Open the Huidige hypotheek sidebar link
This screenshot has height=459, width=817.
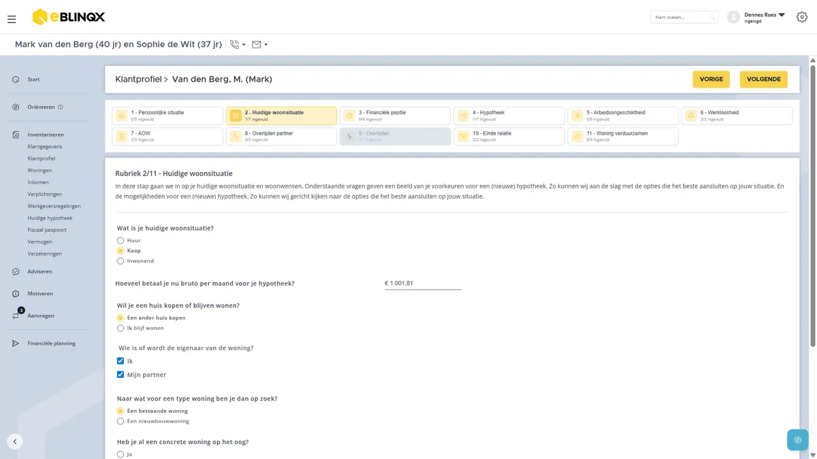point(50,218)
